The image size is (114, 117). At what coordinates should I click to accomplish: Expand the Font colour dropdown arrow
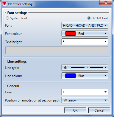tap(106, 33)
